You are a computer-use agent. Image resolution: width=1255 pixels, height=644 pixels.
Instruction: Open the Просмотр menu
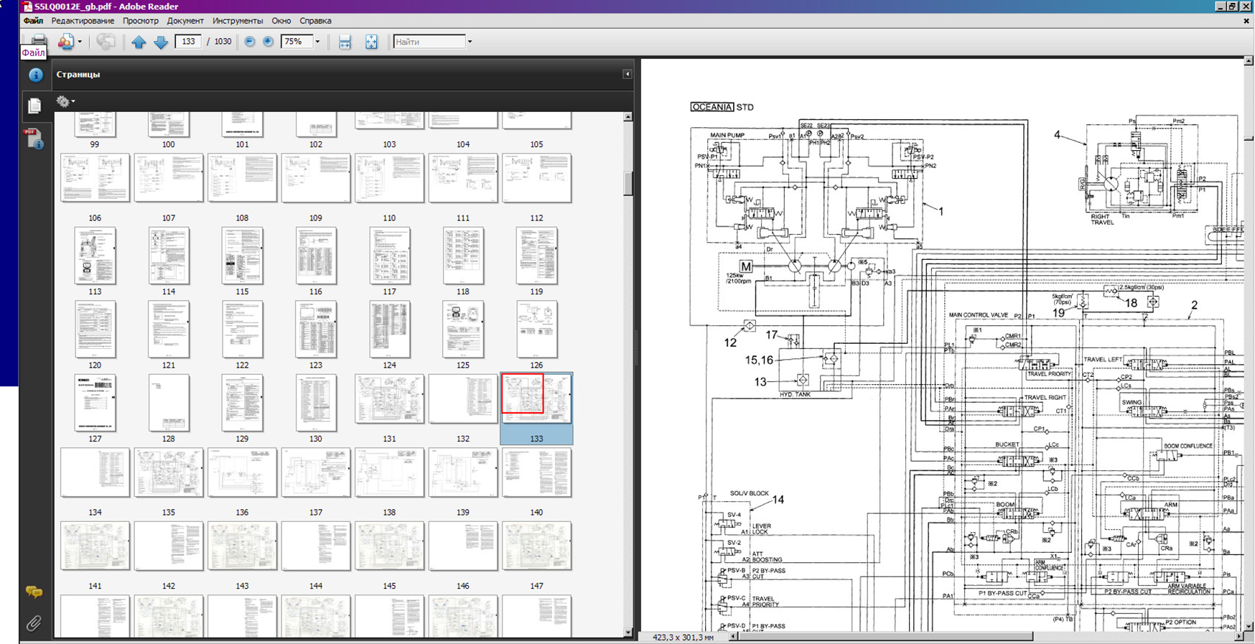(140, 21)
